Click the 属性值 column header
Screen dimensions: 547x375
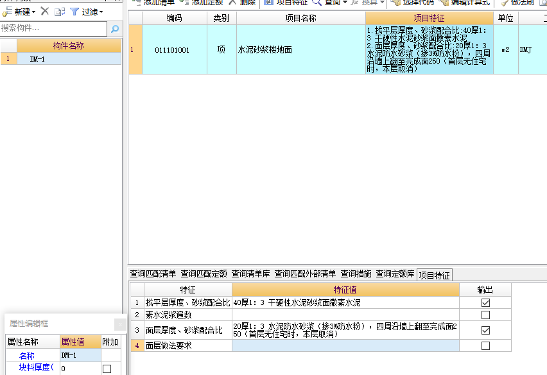81,342
